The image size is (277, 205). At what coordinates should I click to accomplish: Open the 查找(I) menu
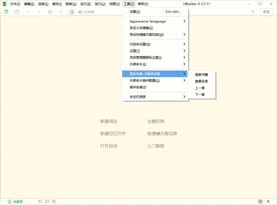(57, 4)
